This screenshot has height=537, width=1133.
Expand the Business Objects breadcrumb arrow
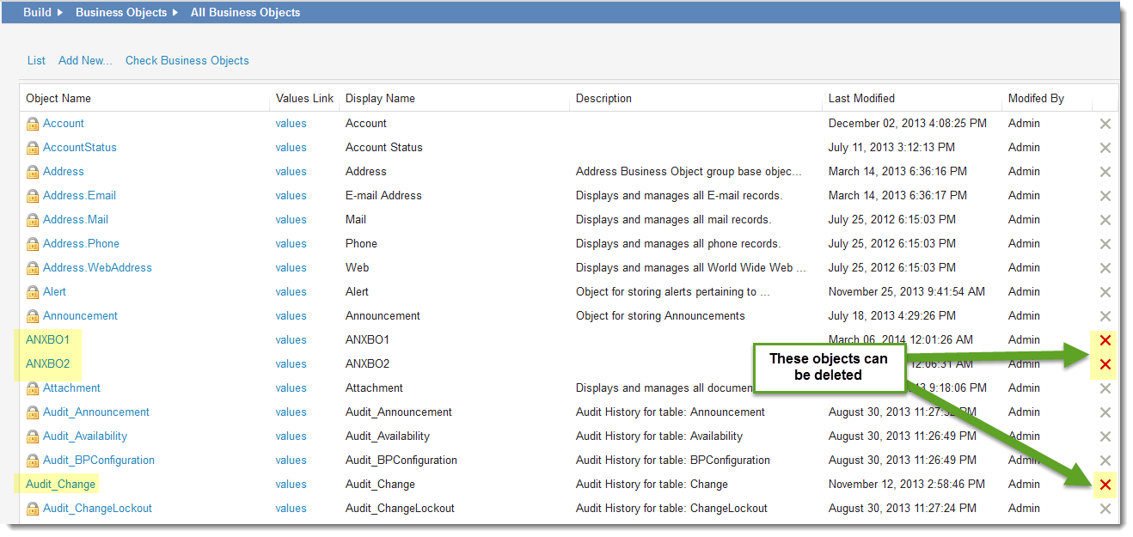click(x=176, y=12)
